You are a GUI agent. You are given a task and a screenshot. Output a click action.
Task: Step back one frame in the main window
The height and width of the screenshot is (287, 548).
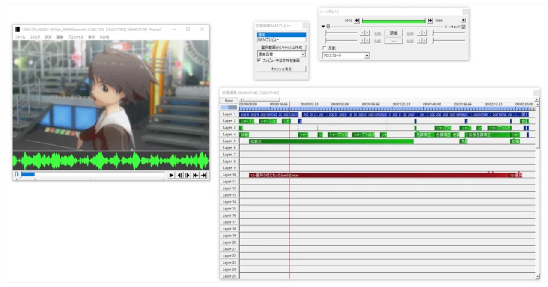(180, 175)
